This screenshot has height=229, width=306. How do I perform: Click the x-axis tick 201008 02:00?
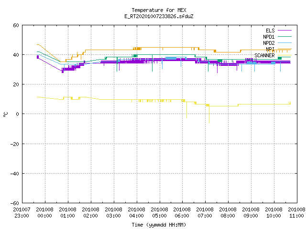click(90, 213)
